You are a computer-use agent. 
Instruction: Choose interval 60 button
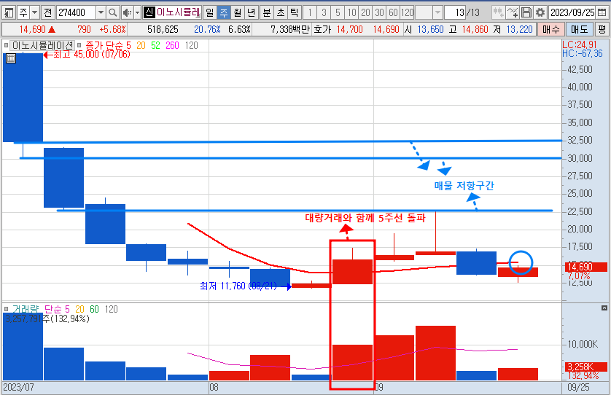[x=393, y=13]
